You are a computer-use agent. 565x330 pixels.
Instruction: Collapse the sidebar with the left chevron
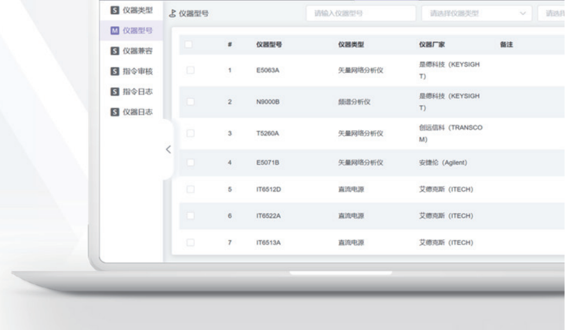click(168, 149)
